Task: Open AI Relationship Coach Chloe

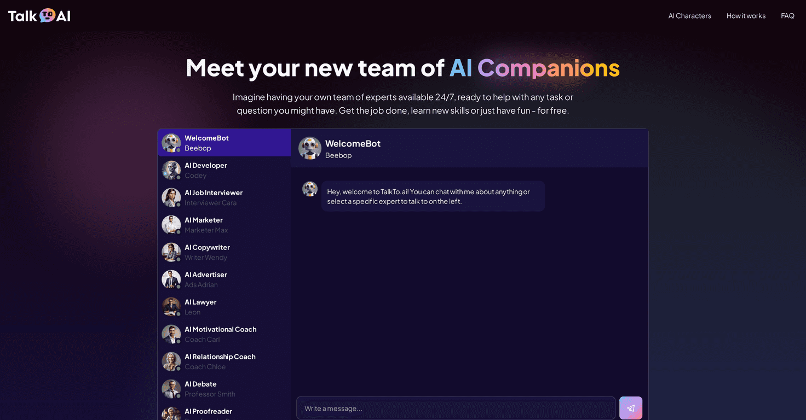Action: pos(224,361)
